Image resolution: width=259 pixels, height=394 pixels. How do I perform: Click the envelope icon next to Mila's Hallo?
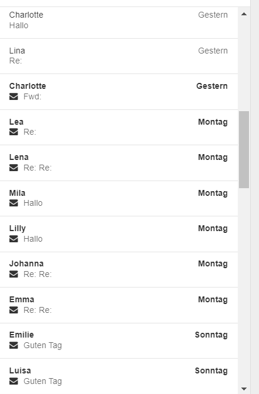pos(14,203)
